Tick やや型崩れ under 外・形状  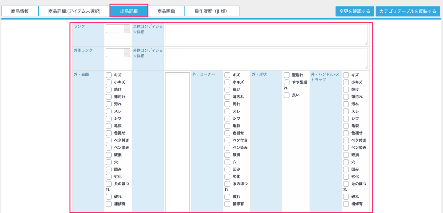pos(286,82)
